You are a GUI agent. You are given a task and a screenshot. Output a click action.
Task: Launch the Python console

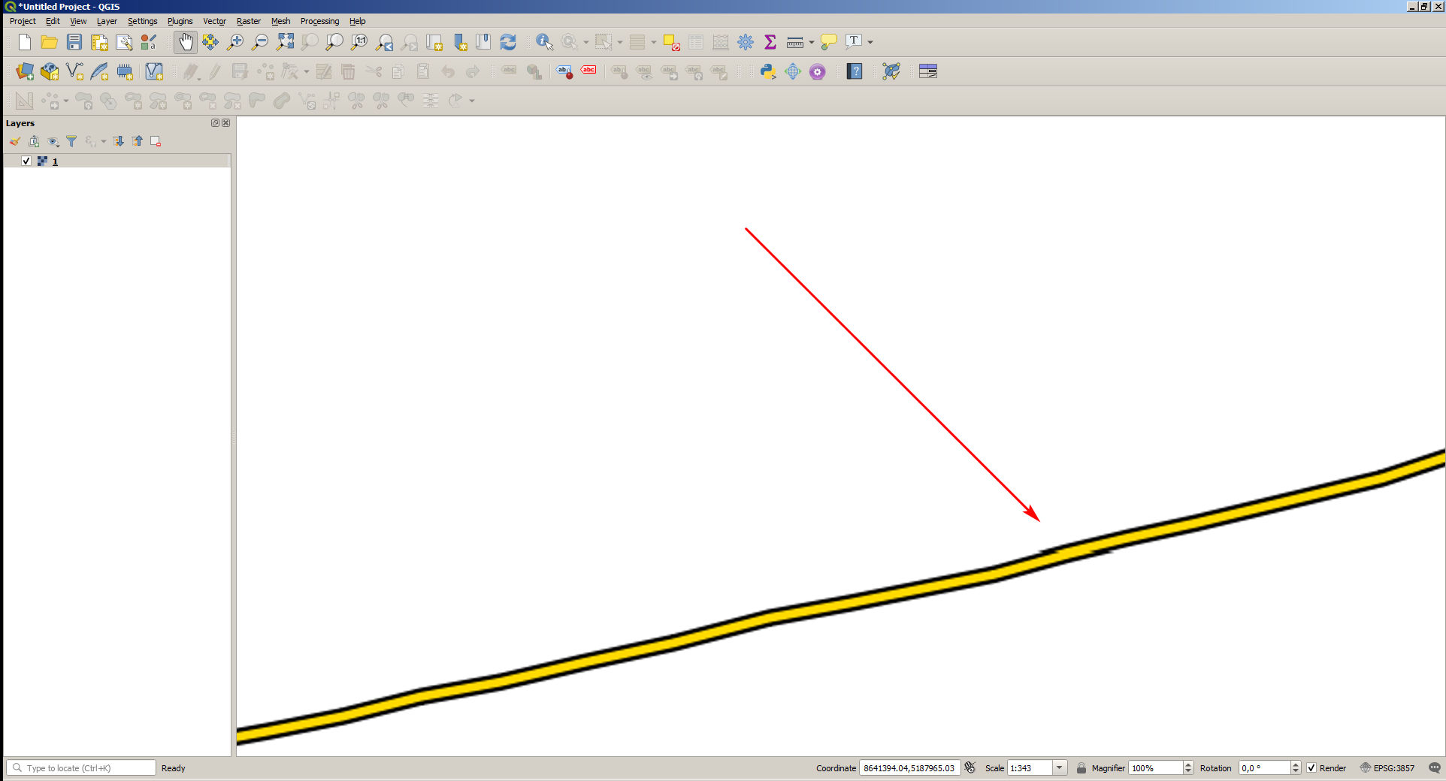(767, 71)
